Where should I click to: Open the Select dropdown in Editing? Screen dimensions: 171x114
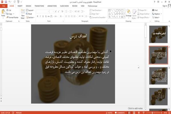click(x=156, y=17)
